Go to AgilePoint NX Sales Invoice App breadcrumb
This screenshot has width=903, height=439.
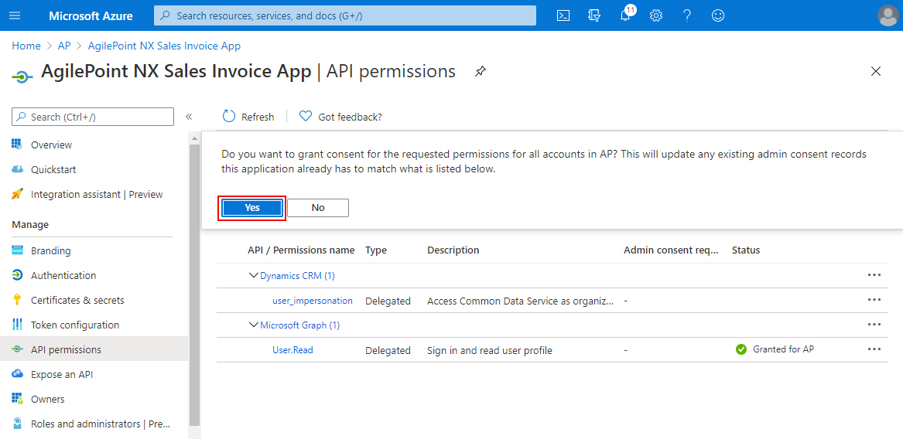pyautogui.click(x=164, y=46)
